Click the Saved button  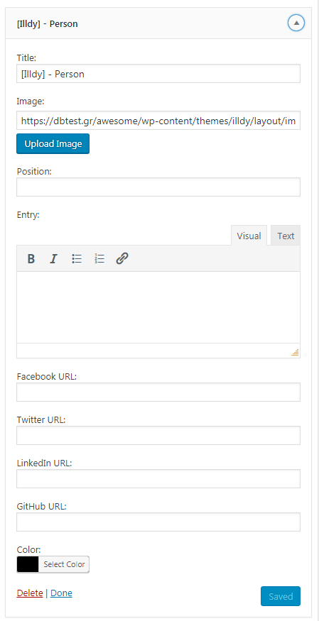(281, 596)
